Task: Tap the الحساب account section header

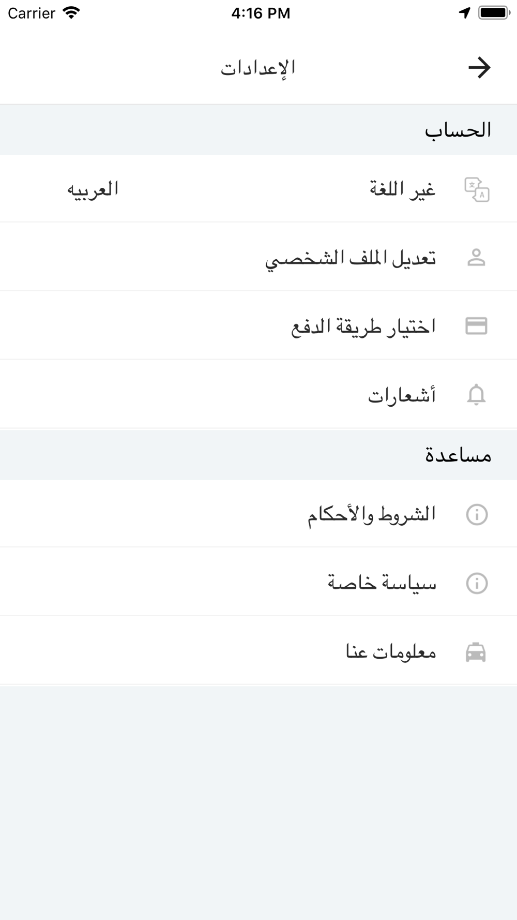Action: click(x=458, y=130)
